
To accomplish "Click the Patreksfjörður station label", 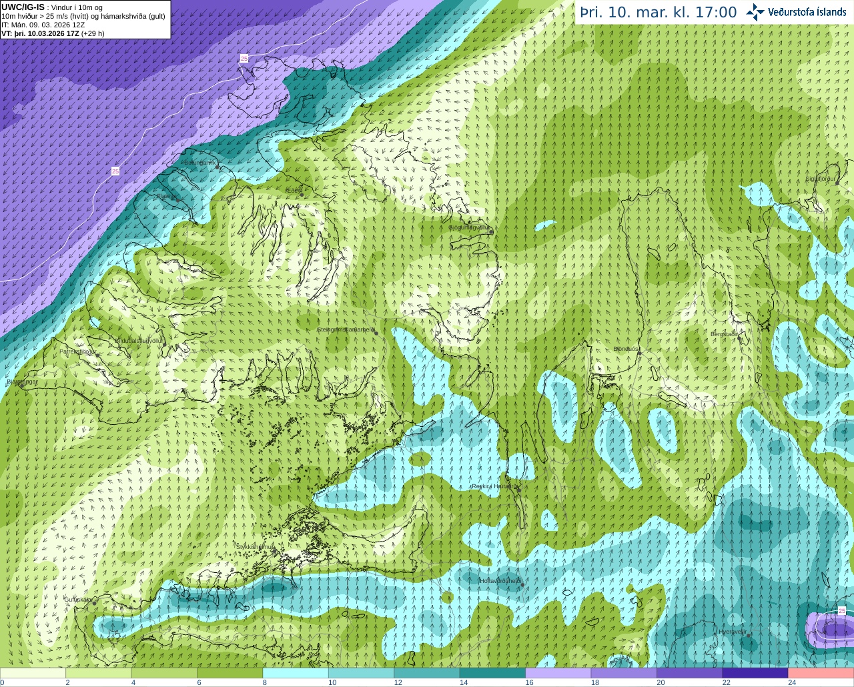I will (78, 351).
